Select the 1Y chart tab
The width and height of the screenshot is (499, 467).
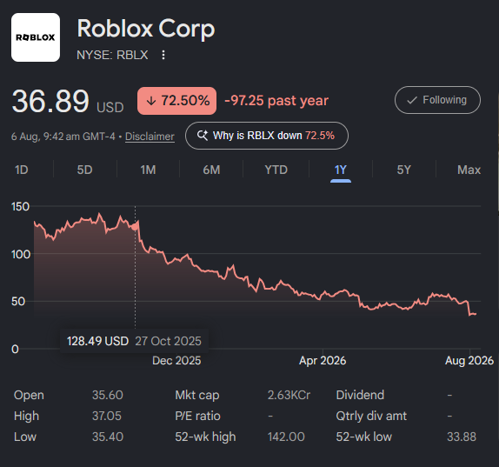click(x=341, y=170)
